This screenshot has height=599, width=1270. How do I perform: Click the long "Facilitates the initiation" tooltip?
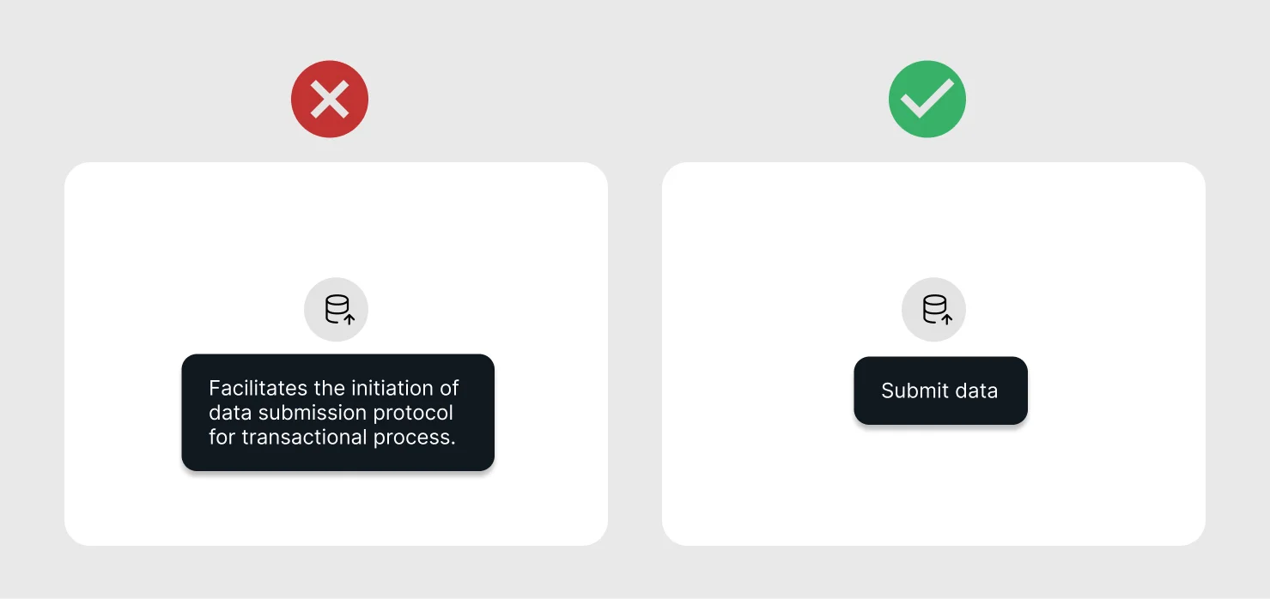[x=337, y=413]
